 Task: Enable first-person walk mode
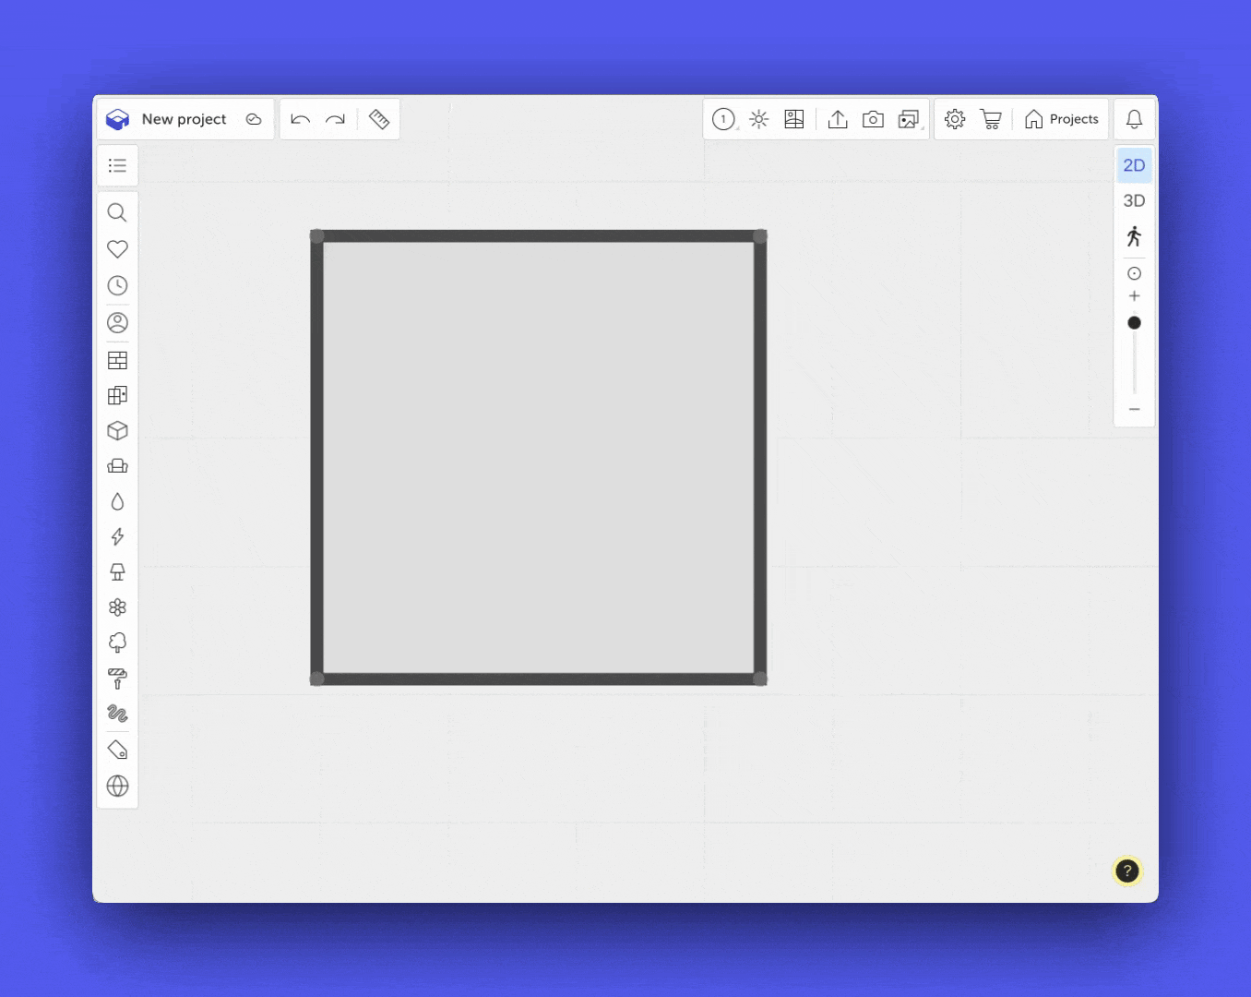(x=1134, y=236)
